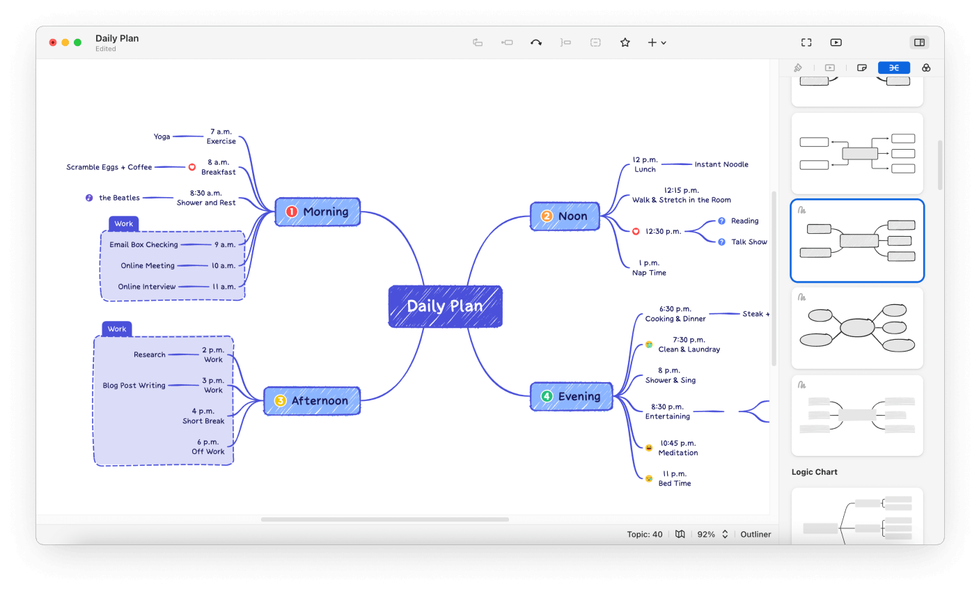Open the presentation mode icon in titlebar

(x=835, y=42)
